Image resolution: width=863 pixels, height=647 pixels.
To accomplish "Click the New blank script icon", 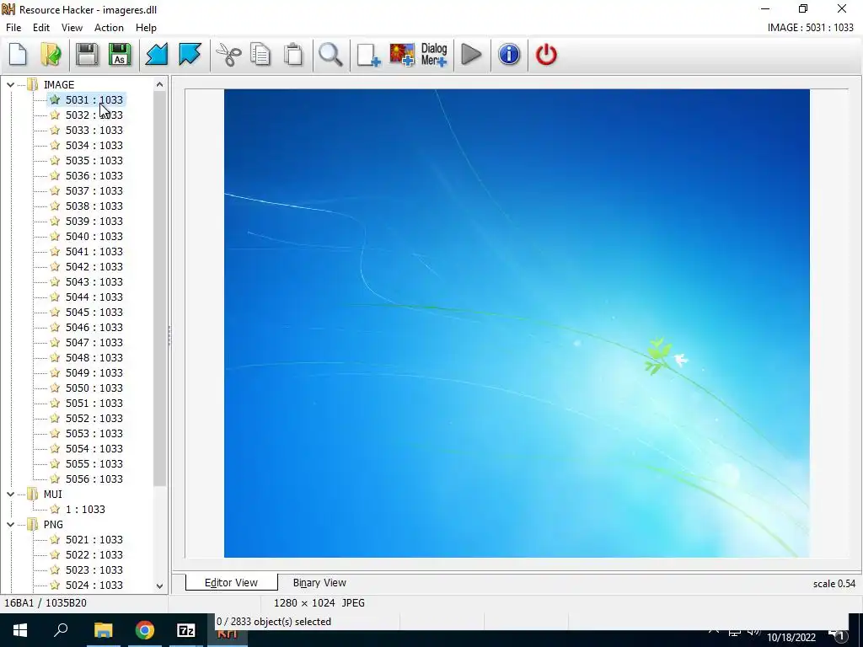I will 19,55.
